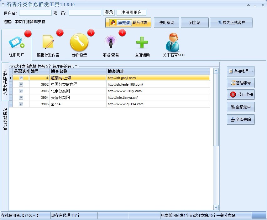The height and width of the screenshot is (220, 267).
Task: Toggle checkbox for 中国分类信息网 row
Action: tap(21, 84)
